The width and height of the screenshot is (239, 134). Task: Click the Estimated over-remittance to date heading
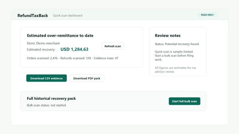coord(60,35)
